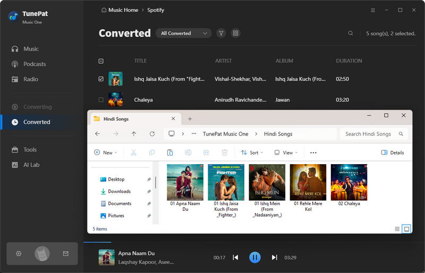Open Podcasts in the sidebar
Viewport: 425px width, 273px height.
coord(35,64)
